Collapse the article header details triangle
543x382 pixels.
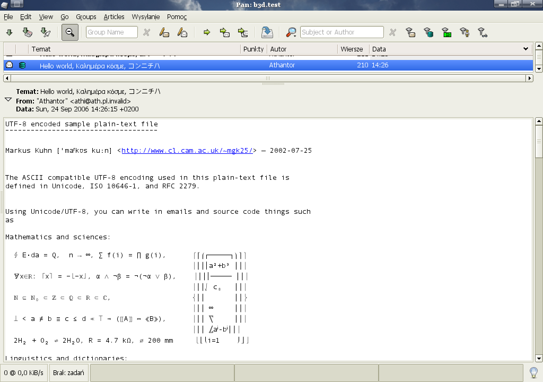click(8, 100)
